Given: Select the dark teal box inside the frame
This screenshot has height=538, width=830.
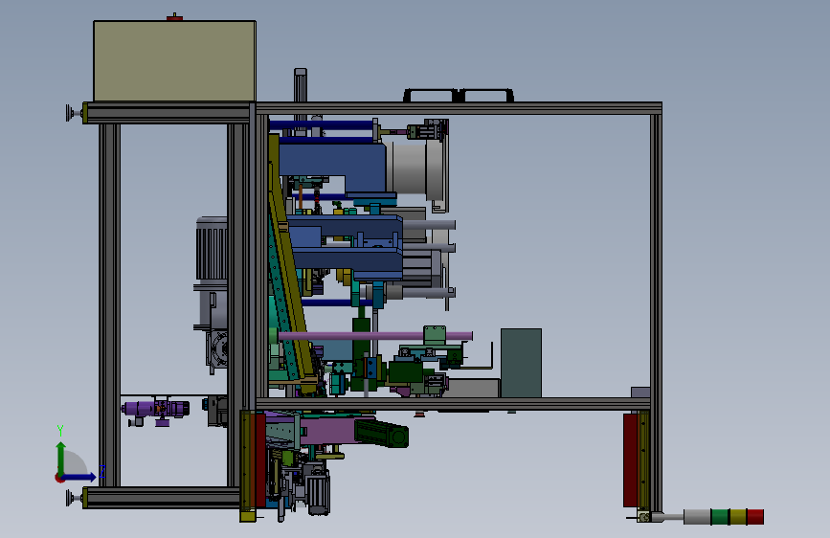Looking at the screenshot, I should (x=521, y=363).
